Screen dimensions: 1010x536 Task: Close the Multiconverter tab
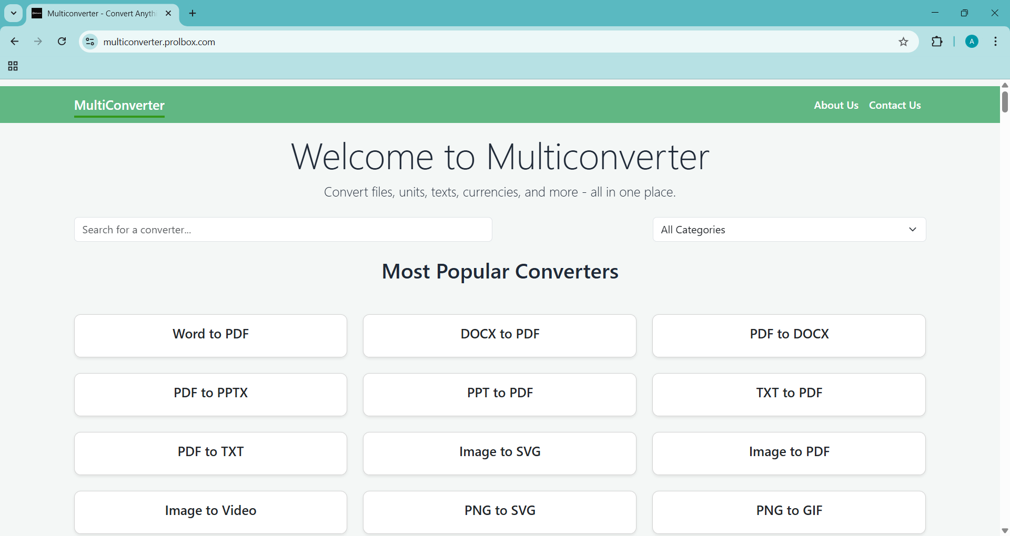[168, 14]
